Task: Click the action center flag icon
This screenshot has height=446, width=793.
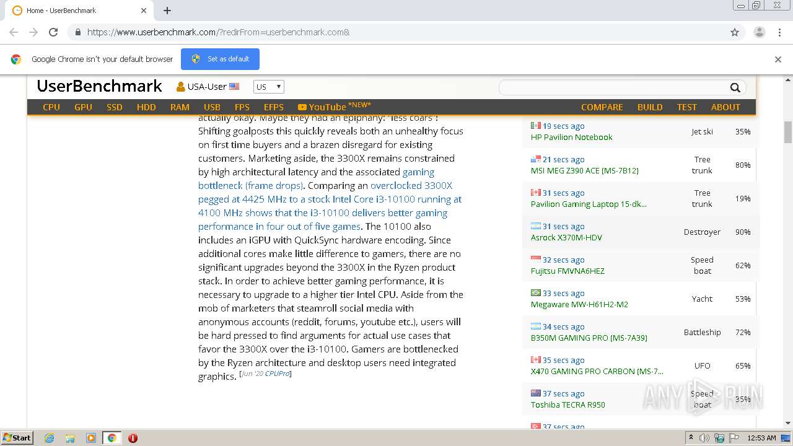Action: (x=734, y=438)
